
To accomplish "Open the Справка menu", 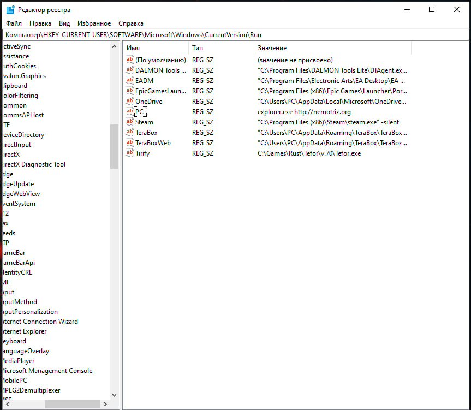I will [x=130, y=23].
